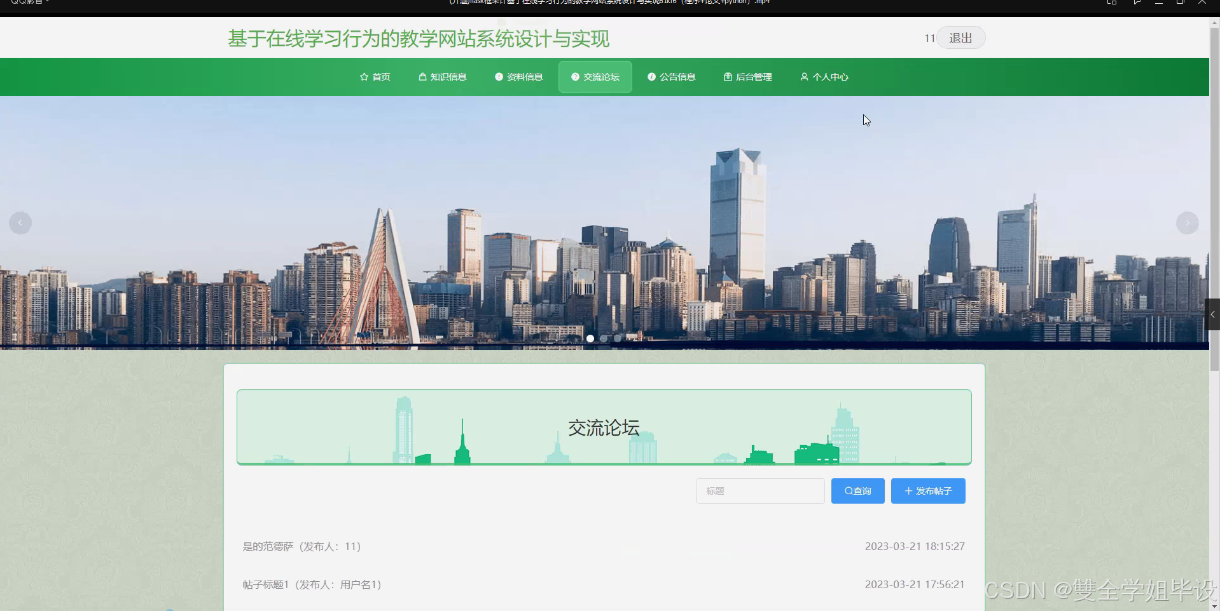Click the info icon beside 资料信息
The image size is (1220, 611).
(499, 76)
